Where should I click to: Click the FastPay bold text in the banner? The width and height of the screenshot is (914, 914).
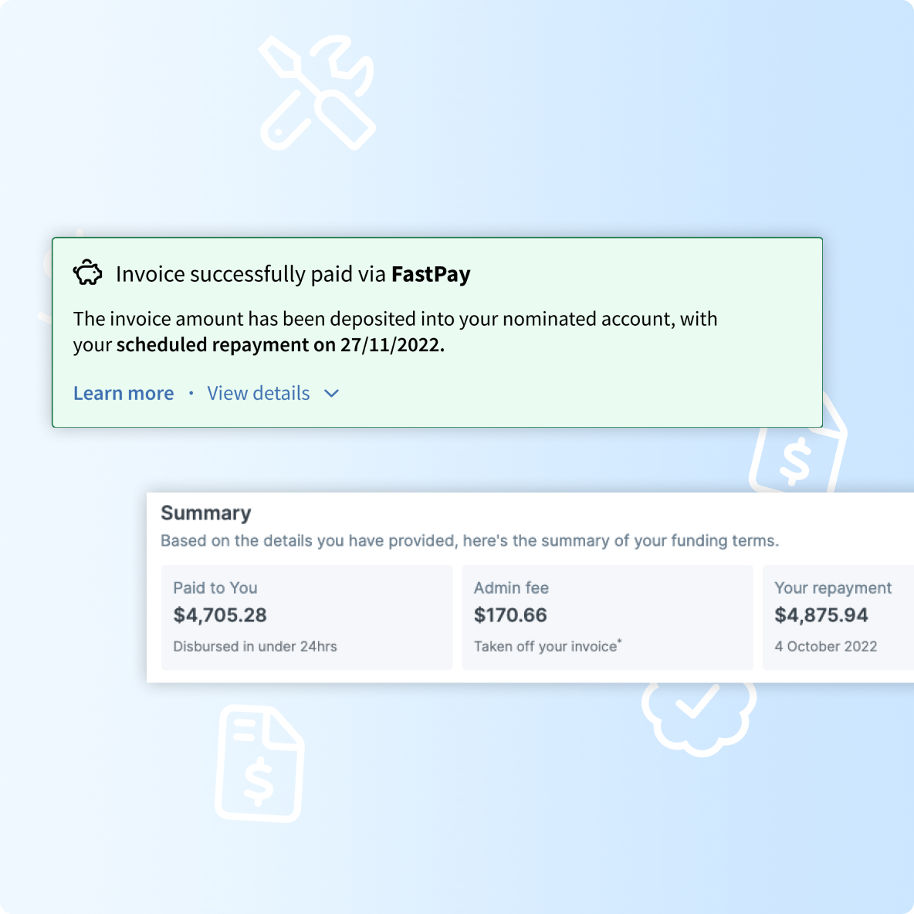pos(431,274)
